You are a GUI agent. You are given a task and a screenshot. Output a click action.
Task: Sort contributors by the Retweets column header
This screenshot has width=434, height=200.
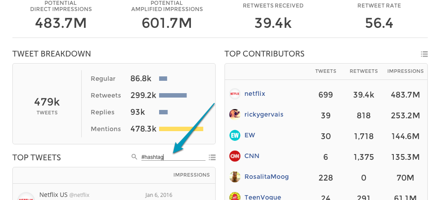(363, 71)
